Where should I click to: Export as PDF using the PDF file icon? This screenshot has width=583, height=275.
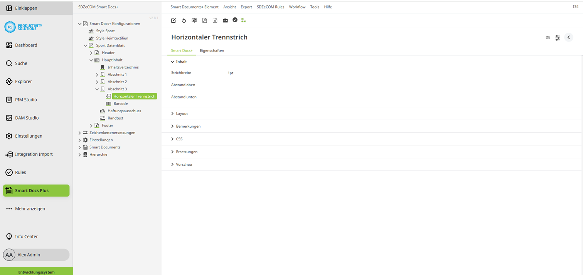204,20
